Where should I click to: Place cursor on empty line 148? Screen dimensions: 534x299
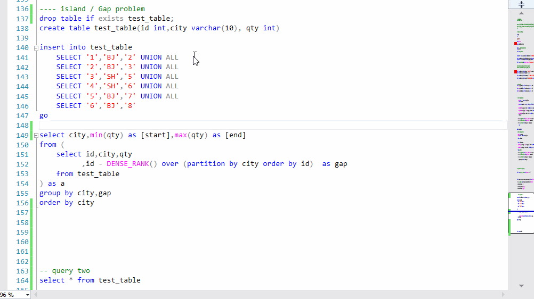(273, 125)
